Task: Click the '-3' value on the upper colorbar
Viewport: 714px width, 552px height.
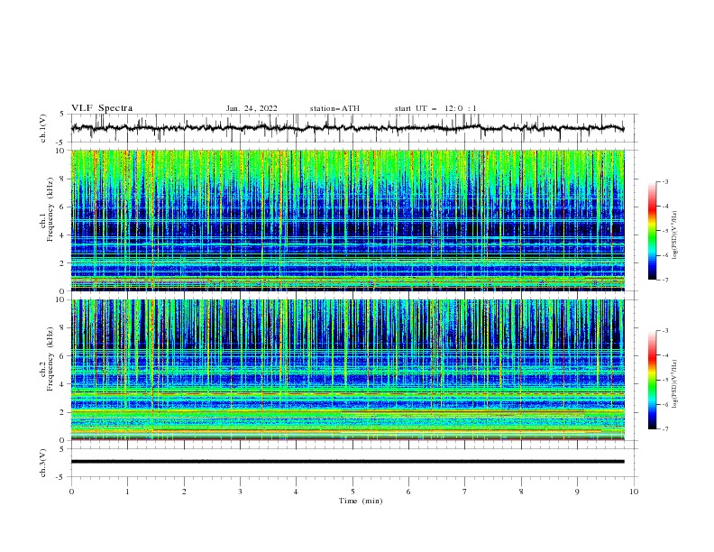Action: pos(664,181)
